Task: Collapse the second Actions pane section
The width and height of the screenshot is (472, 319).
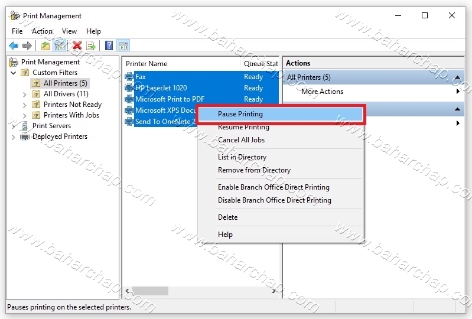Action: click(457, 109)
